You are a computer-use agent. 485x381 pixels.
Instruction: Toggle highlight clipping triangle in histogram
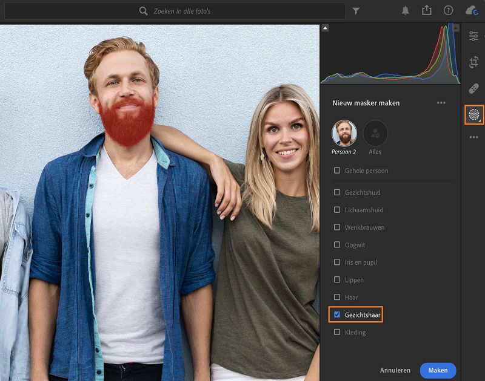456,28
